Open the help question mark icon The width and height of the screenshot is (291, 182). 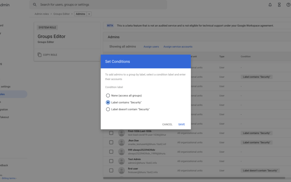coord(288,5)
